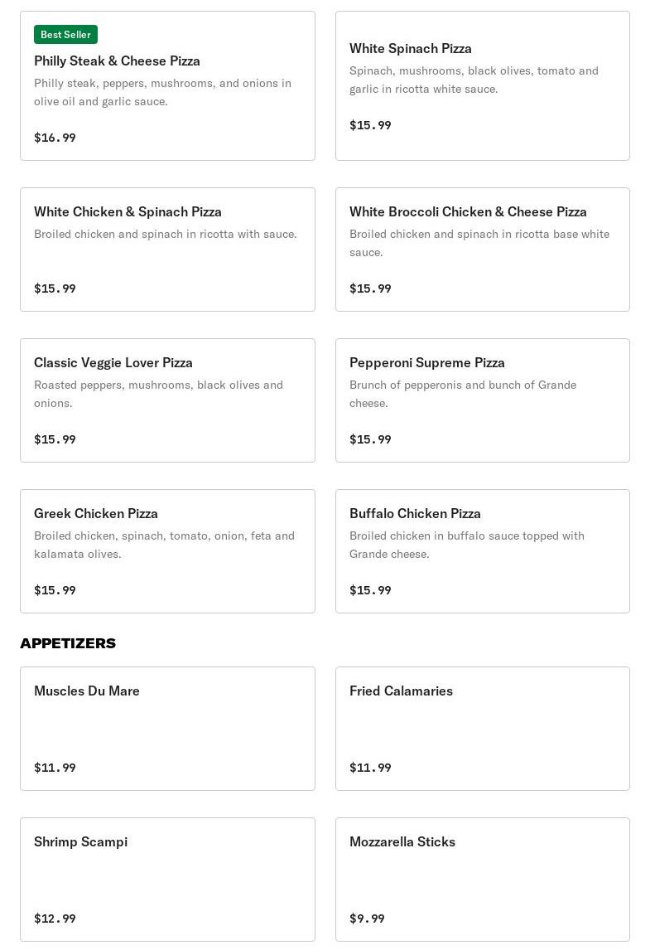Select the Muscles Du Mare appetizer
This screenshot has height=950, width=650.
[167, 729]
